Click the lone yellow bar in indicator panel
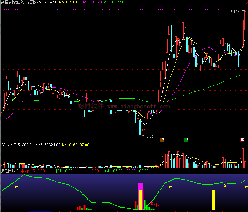 tap(214, 200)
